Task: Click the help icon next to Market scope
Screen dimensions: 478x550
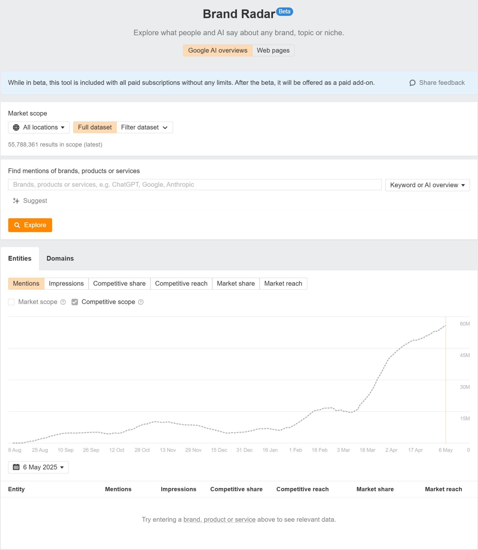Action: click(63, 302)
